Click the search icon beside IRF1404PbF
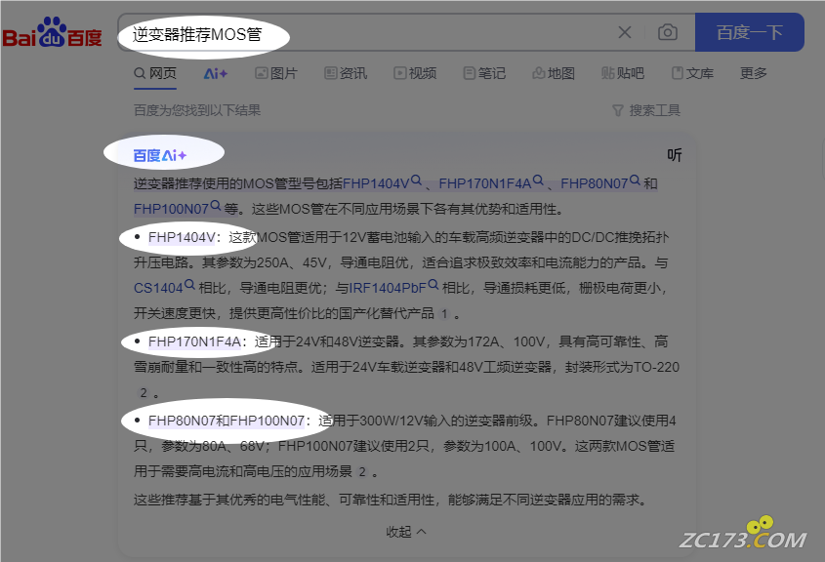This screenshot has height=562, width=825. pyautogui.click(x=433, y=285)
